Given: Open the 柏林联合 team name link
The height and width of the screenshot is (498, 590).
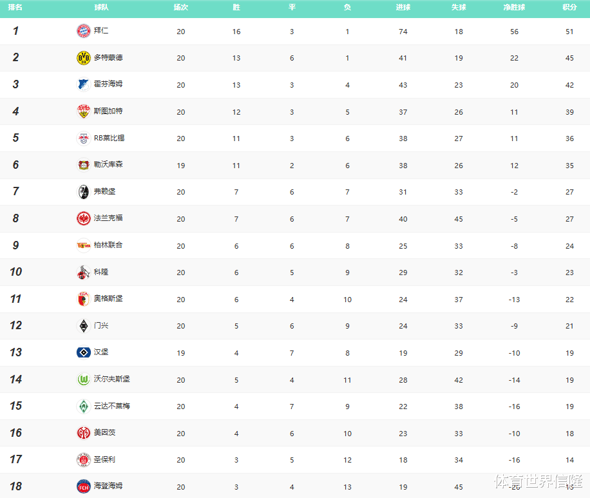Looking at the screenshot, I should [108, 245].
